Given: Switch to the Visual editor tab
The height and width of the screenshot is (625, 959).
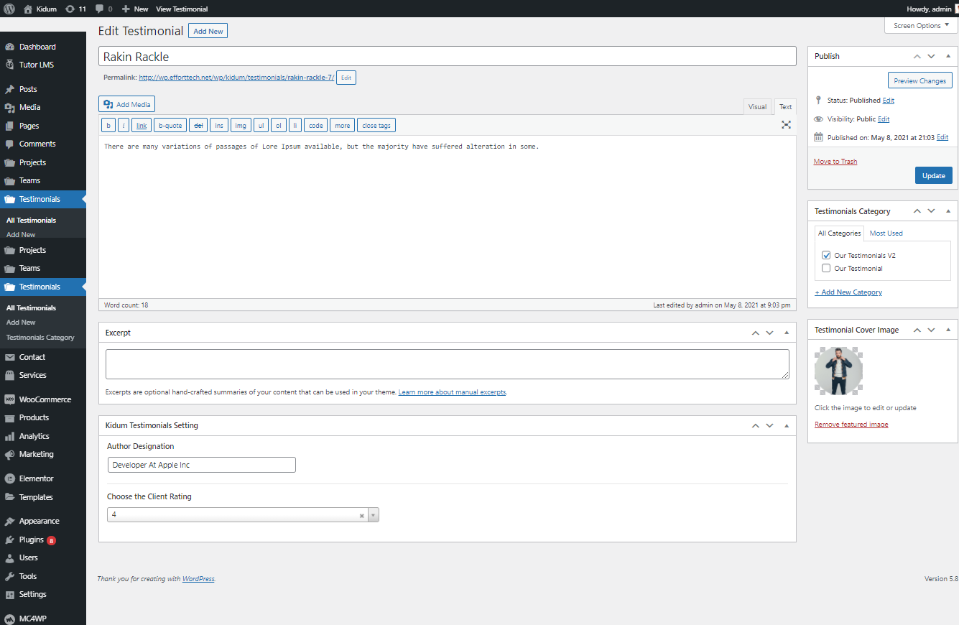Looking at the screenshot, I should (x=757, y=107).
